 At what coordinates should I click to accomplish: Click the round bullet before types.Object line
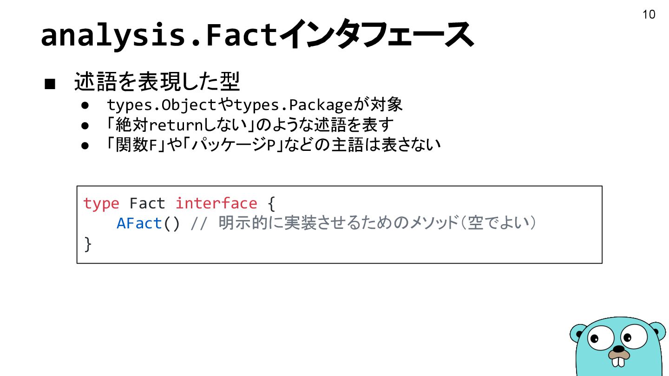(85, 105)
